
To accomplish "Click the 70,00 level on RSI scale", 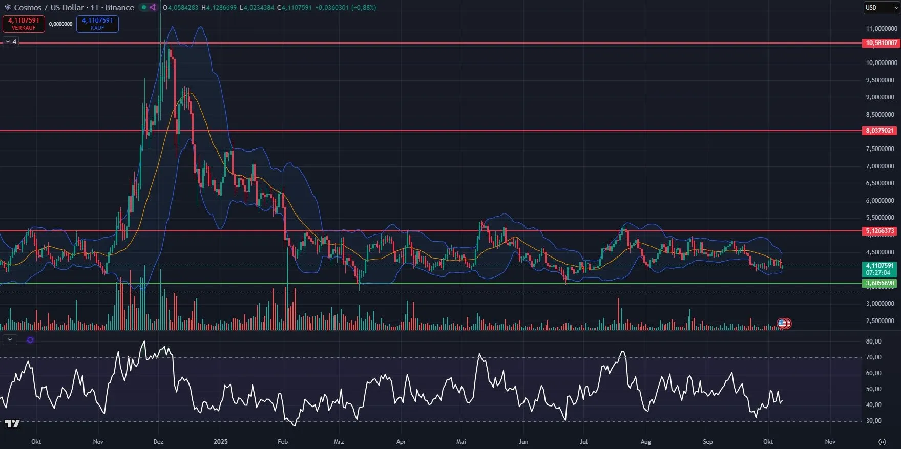I will click(x=873, y=357).
